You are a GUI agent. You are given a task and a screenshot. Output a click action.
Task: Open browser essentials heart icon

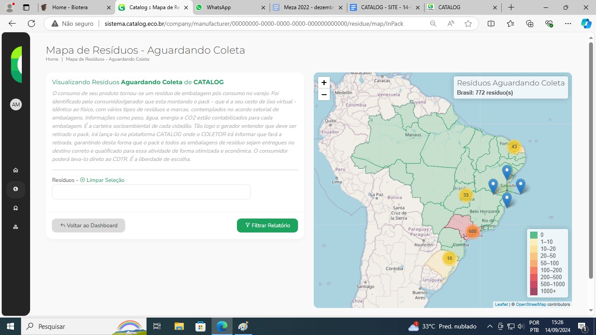click(x=549, y=24)
